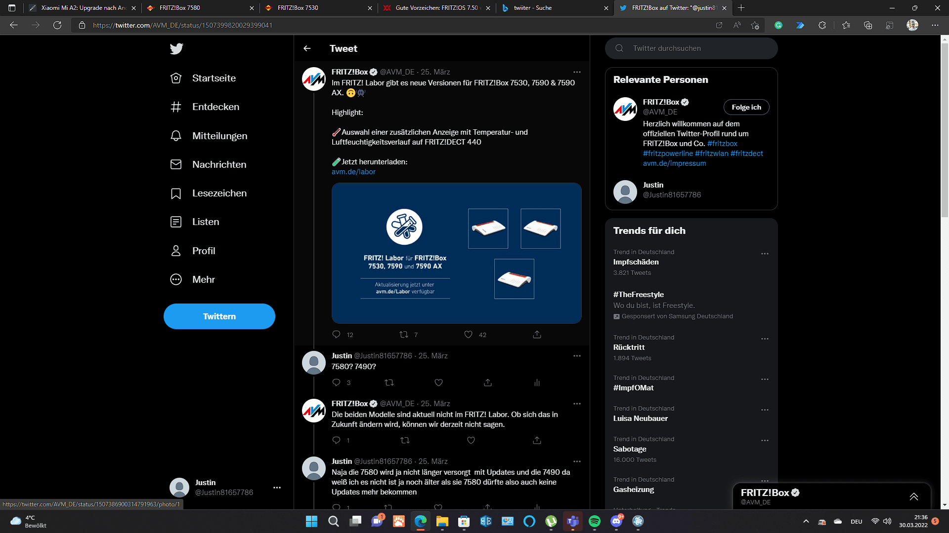Open Windows Start button in taskbar
Viewport: 949px width, 533px height.
[x=311, y=521]
